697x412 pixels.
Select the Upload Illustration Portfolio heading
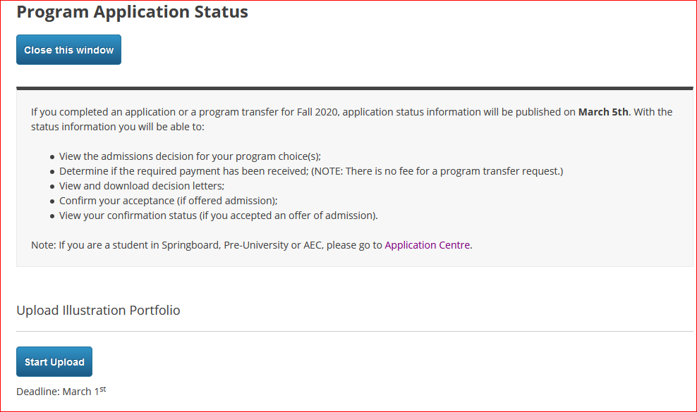(x=98, y=311)
